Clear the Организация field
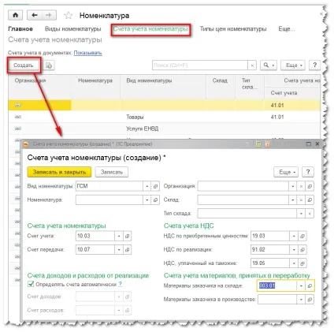This screenshot has width=334, height=332. 301,186
